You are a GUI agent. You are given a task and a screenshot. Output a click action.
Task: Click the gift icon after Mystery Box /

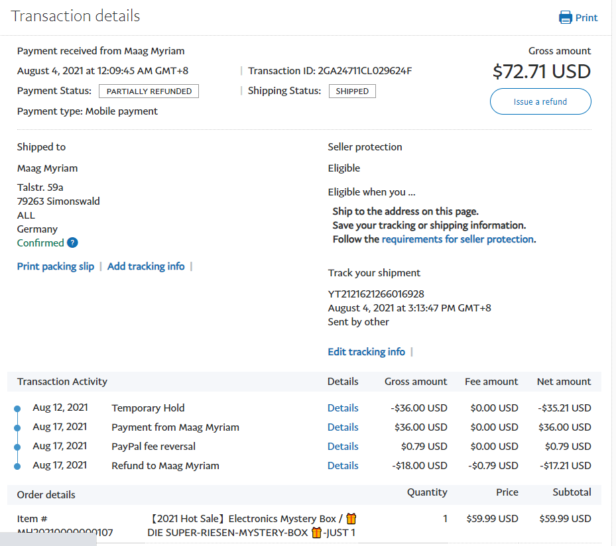351,519
